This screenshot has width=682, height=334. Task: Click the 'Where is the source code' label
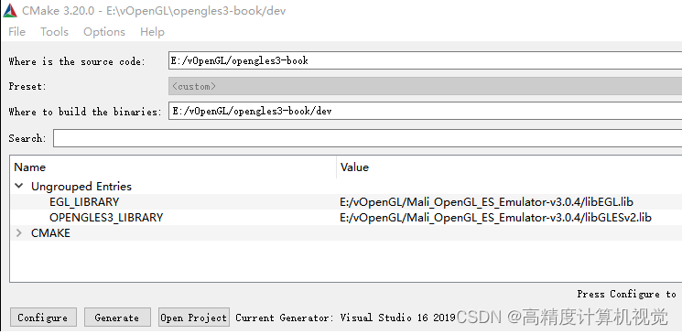click(77, 61)
